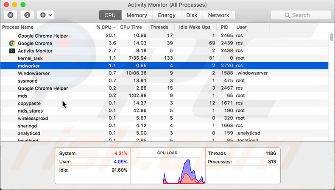Select the wirelessproxd process row

[164, 118]
